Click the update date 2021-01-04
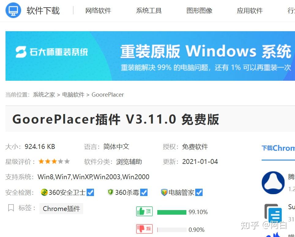The image size is (295, 237). coord(200,162)
